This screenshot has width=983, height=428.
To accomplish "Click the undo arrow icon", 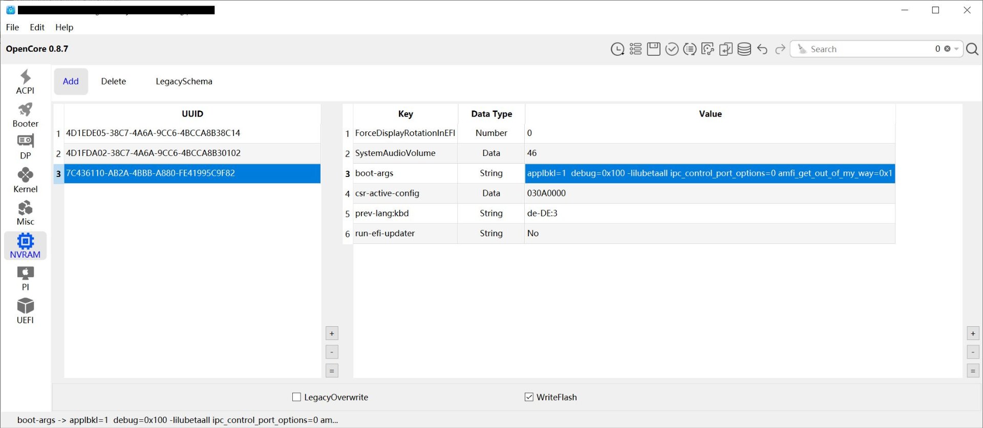I will pyautogui.click(x=762, y=49).
